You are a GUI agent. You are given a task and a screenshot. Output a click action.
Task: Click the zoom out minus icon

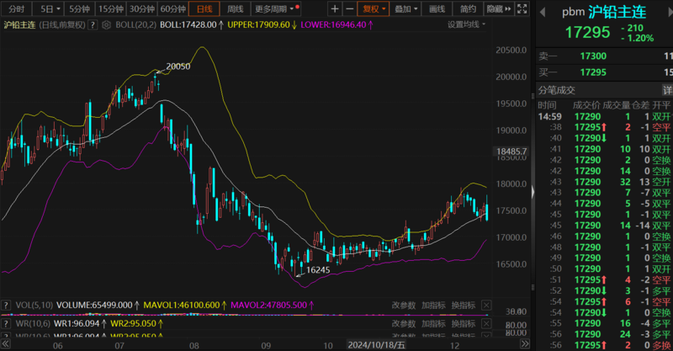tap(349, 8)
